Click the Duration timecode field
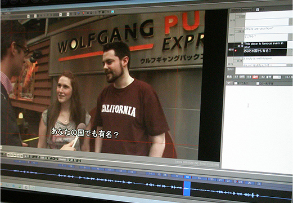Image resolution: width=293 pixels, height=203 pixels. 74,160
